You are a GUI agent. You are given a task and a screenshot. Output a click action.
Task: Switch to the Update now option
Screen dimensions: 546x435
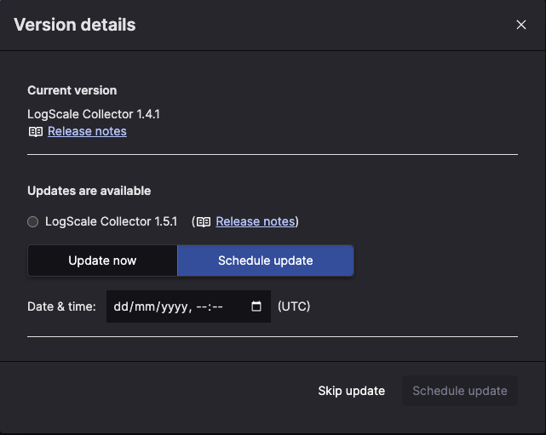[x=102, y=260]
